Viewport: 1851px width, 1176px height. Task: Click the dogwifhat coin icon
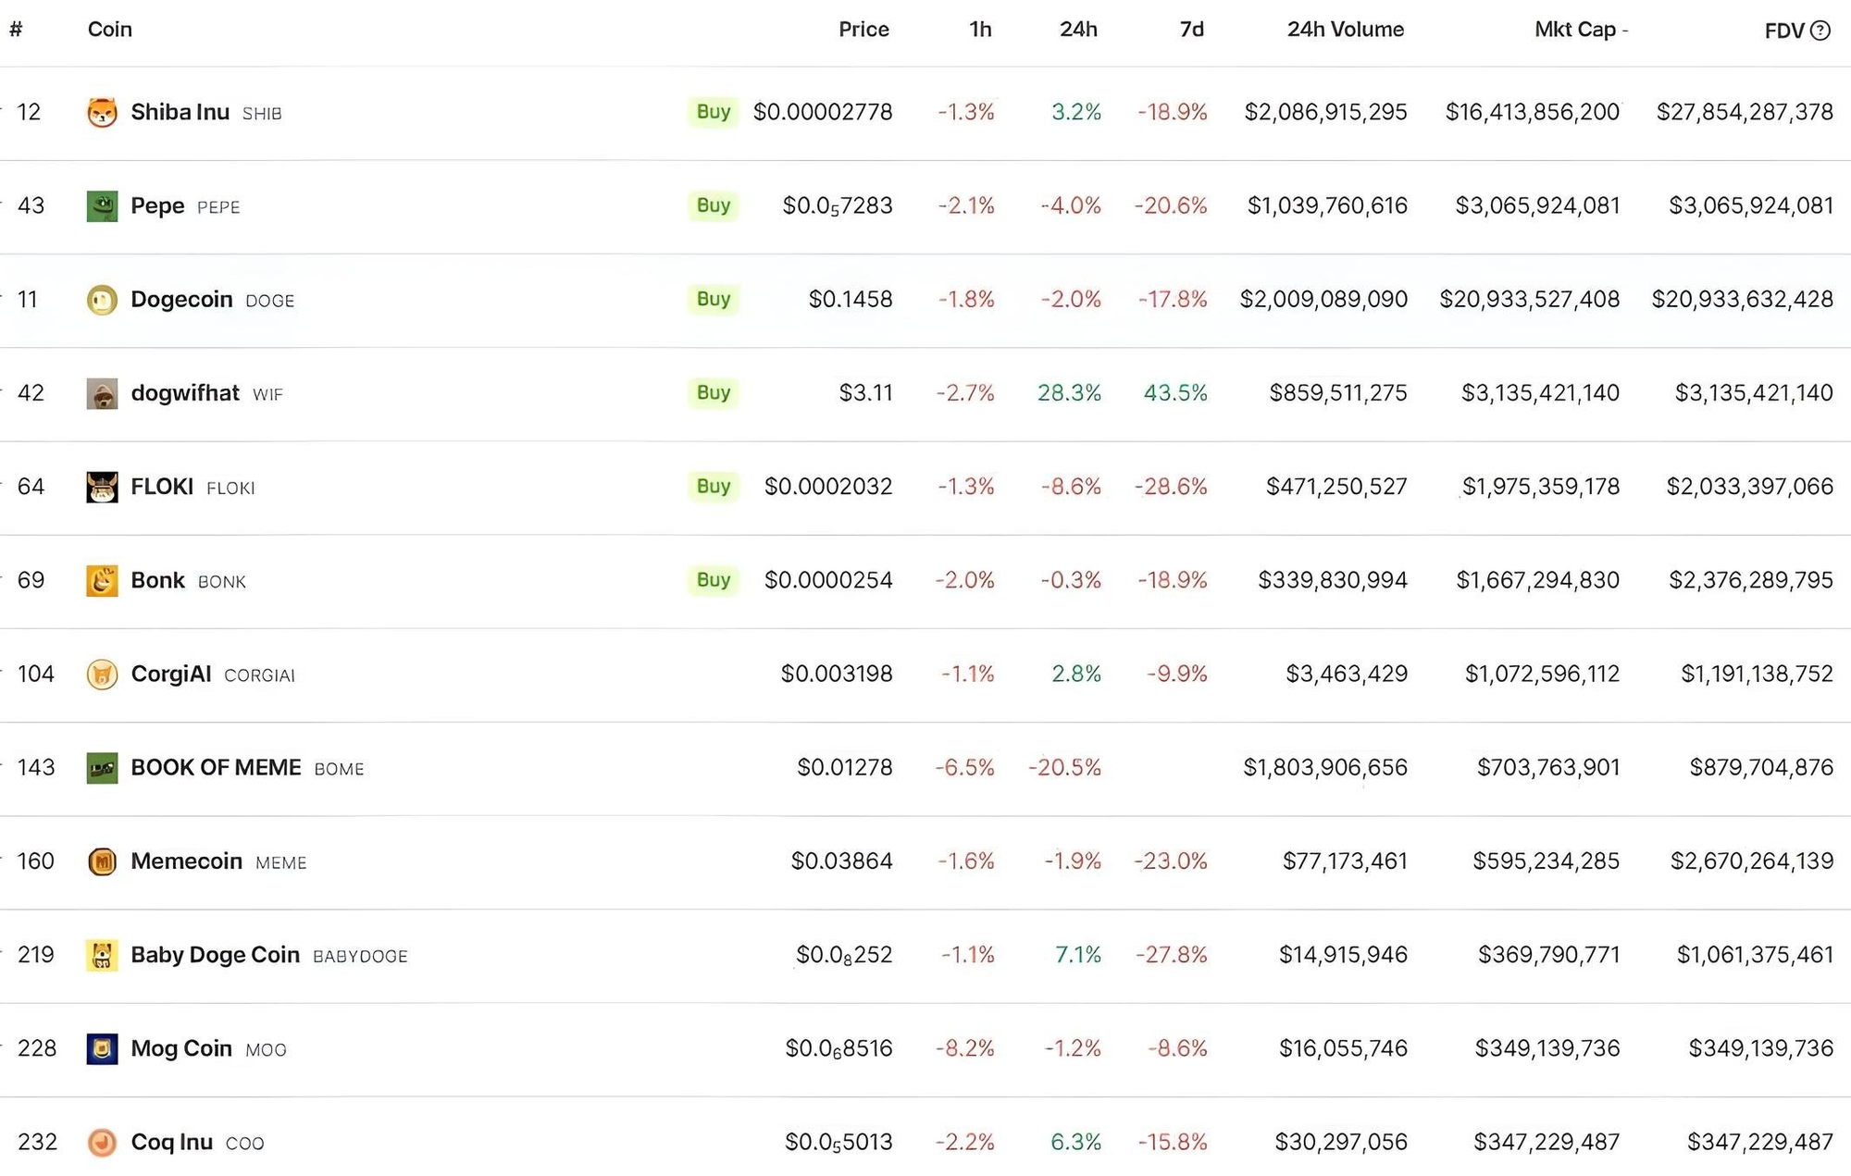[102, 393]
